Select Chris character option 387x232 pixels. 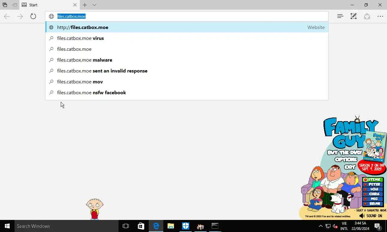click(373, 194)
